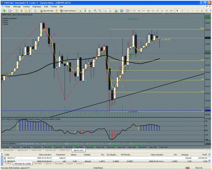Open the Fenetre menu
The image size is (212, 170).
(54, 6)
